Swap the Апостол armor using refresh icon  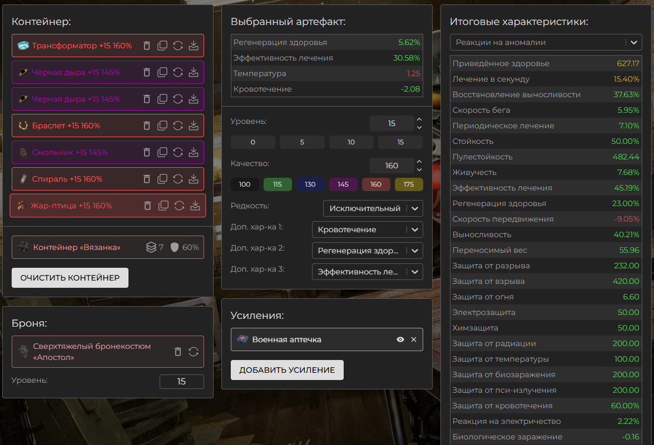(194, 352)
